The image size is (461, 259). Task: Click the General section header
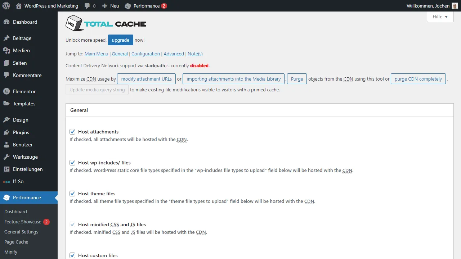[x=259, y=110]
